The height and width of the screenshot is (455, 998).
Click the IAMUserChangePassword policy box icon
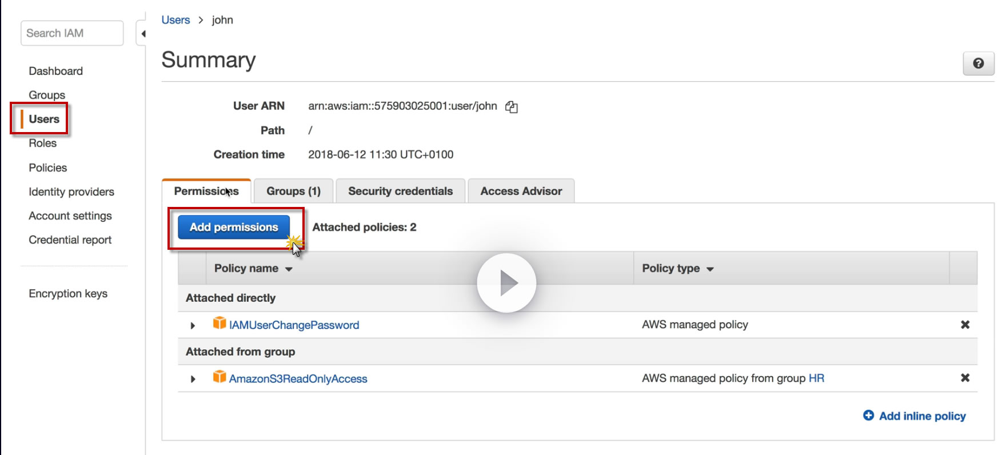click(219, 324)
